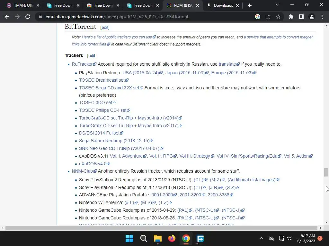This screenshot has width=329, height=246.
Task: Edit the BitTorrent section
Action: coord(105,28)
